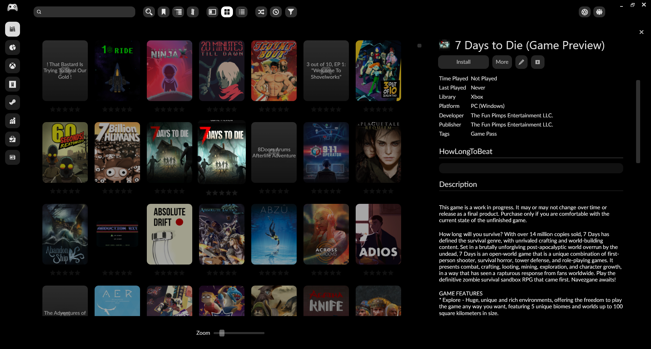This screenshot has height=349, width=651.
Task: Click HowLongToBeat button next to edit
Action: [537, 62]
